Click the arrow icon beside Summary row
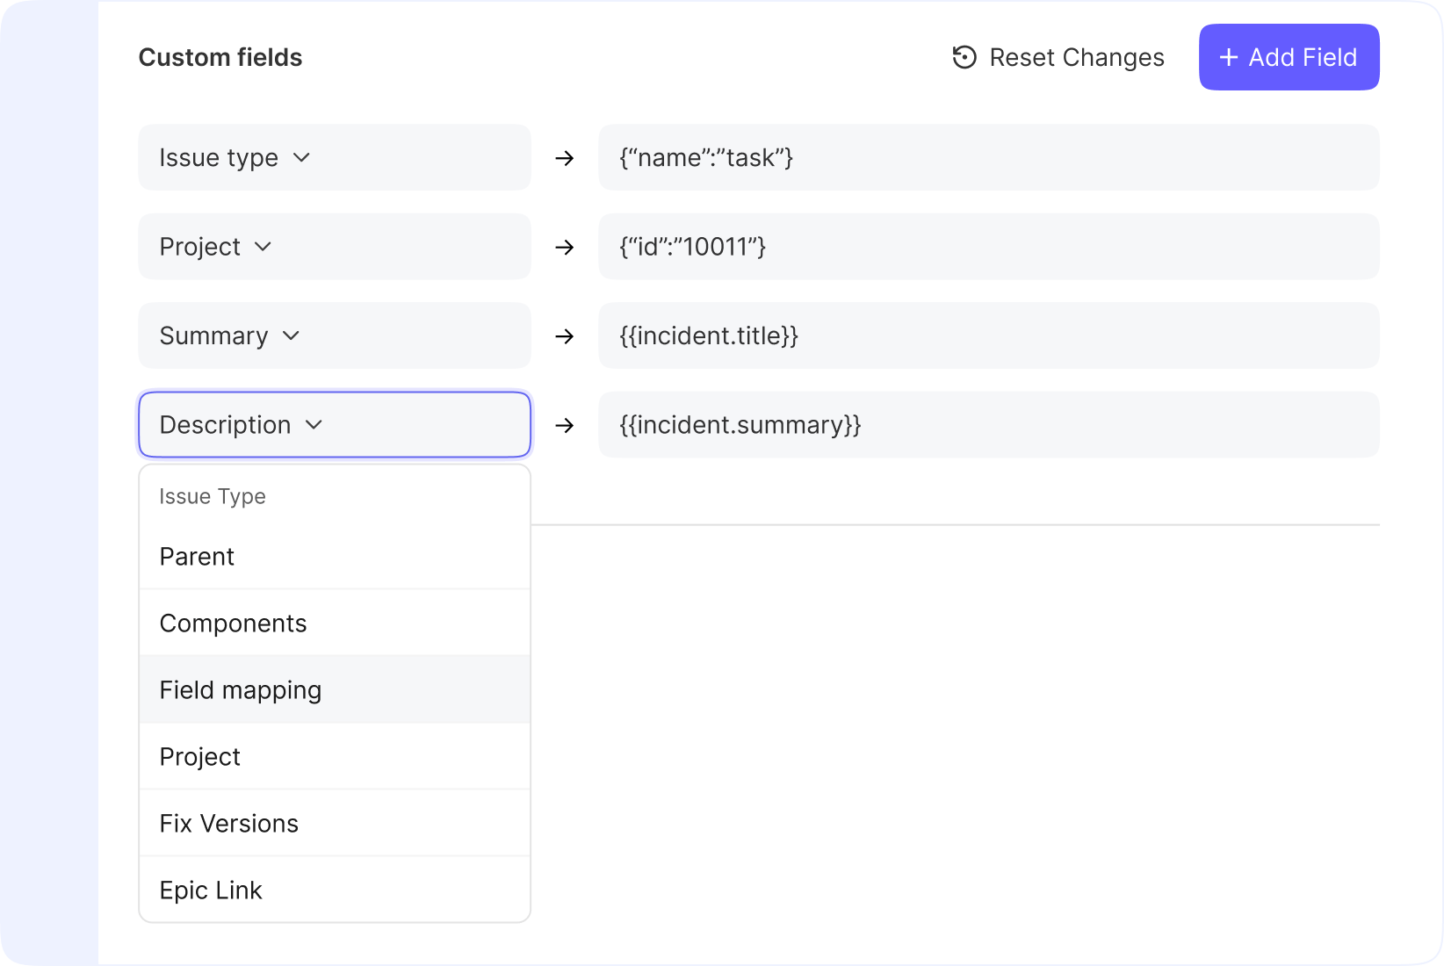The height and width of the screenshot is (966, 1444). click(x=565, y=336)
